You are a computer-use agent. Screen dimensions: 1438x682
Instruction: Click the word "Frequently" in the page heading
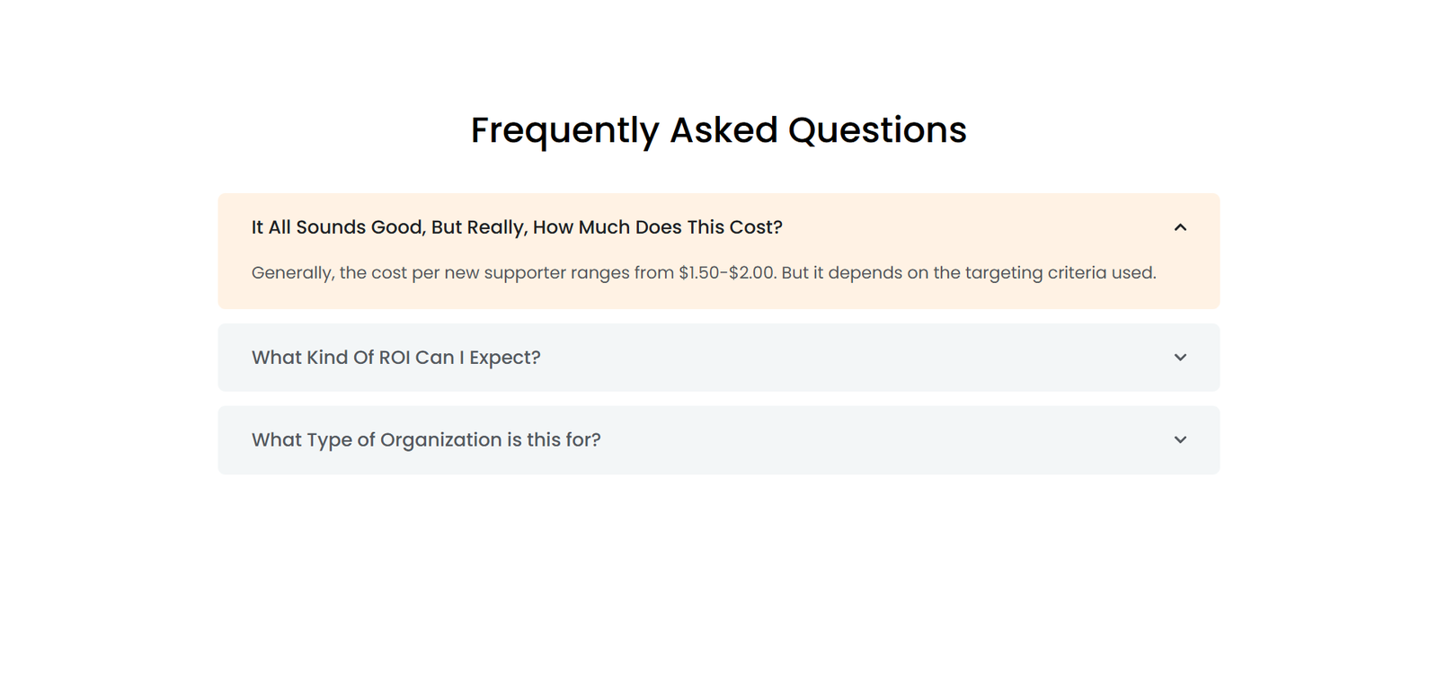click(564, 130)
